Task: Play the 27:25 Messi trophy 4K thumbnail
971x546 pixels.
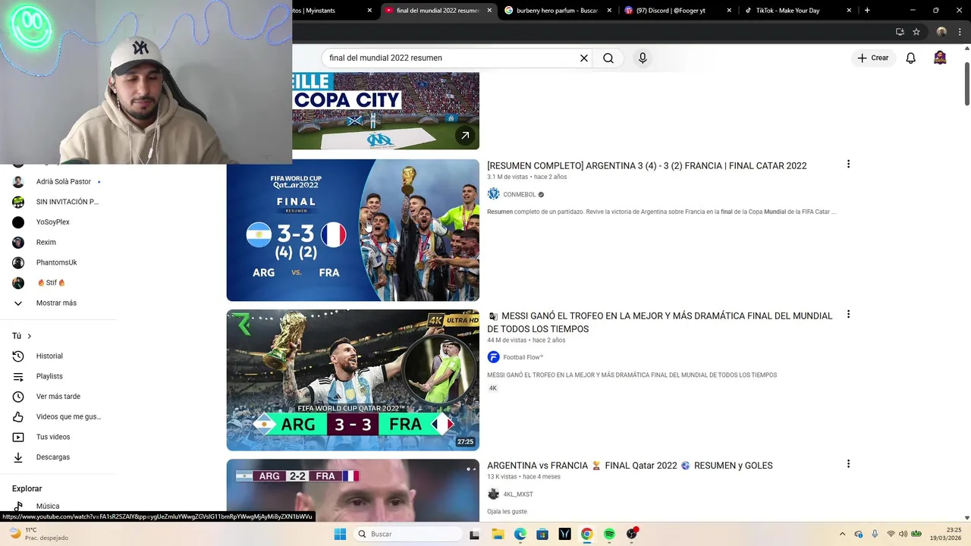Action: (x=353, y=380)
